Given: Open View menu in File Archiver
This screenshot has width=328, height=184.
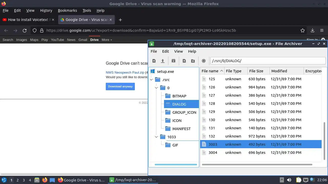Looking at the screenshot, I should coord(178,51).
